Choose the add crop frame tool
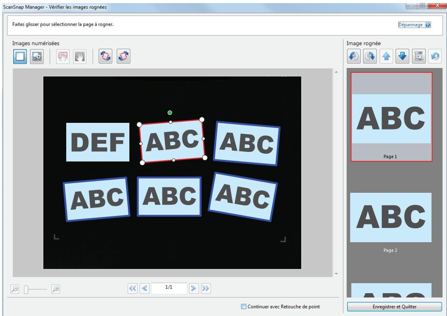 click(37, 56)
